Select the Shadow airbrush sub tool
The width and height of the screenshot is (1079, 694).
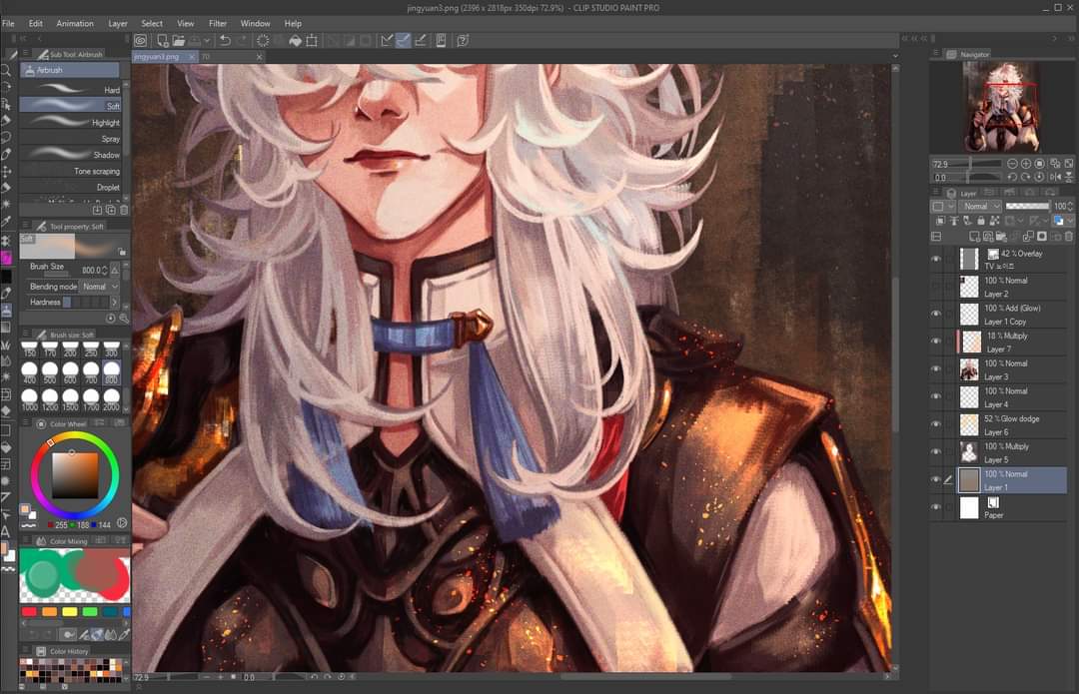[x=70, y=155]
